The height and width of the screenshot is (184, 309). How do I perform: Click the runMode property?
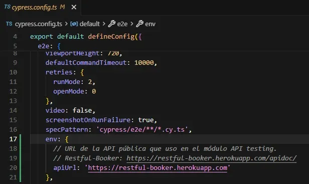[67, 82]
